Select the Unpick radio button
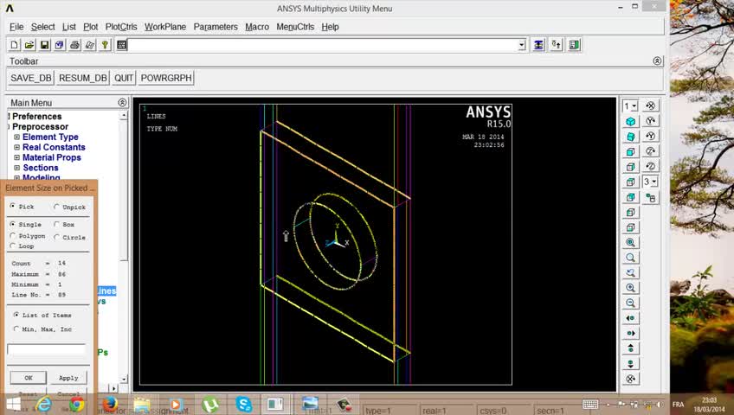Image resolution: width=734 pixels, height=415 pixels. pos(56,207)
